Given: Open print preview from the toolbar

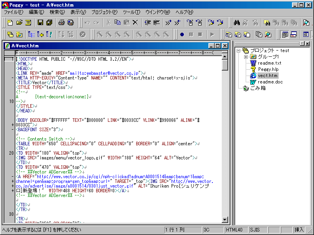Looking at the screenshot, I should coord(71,23).
